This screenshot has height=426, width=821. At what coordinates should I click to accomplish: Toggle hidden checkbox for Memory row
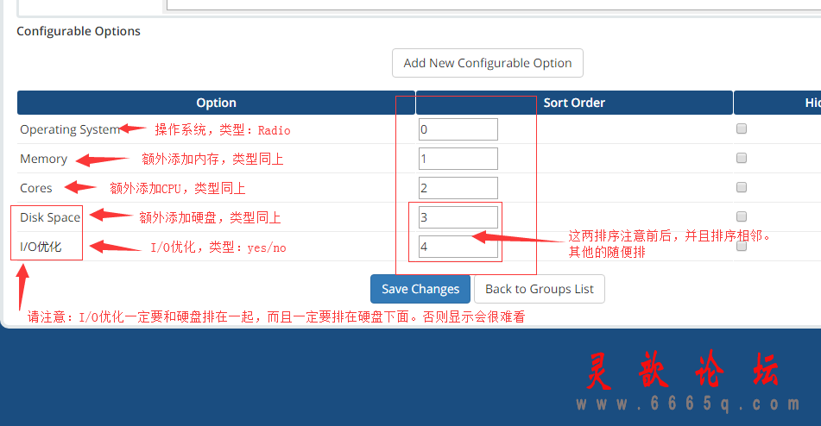click(742, 158)
